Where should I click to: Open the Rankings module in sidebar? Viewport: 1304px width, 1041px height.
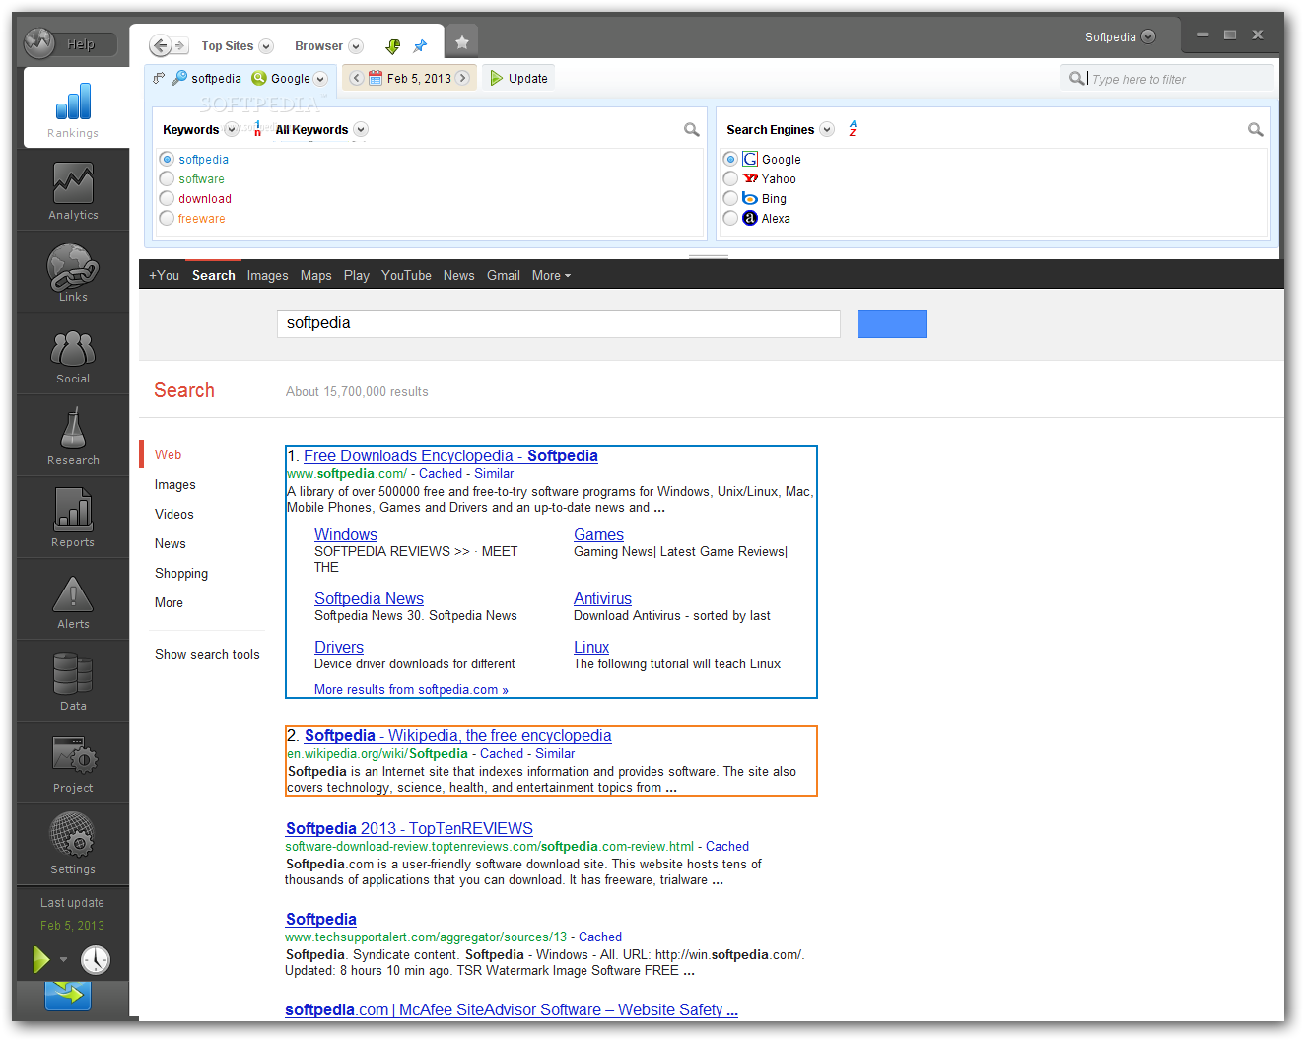point(74,108)
